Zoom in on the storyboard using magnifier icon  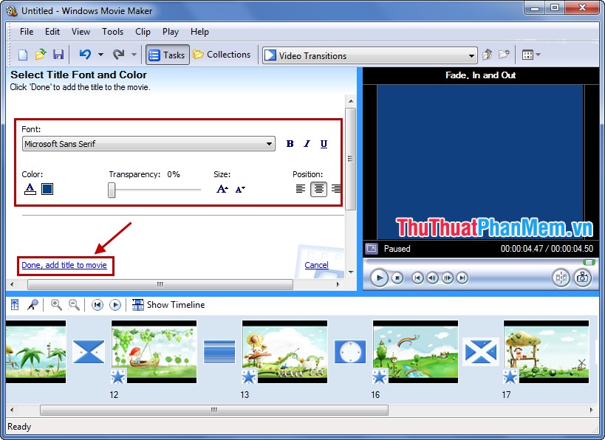click(x=56, y=304)
